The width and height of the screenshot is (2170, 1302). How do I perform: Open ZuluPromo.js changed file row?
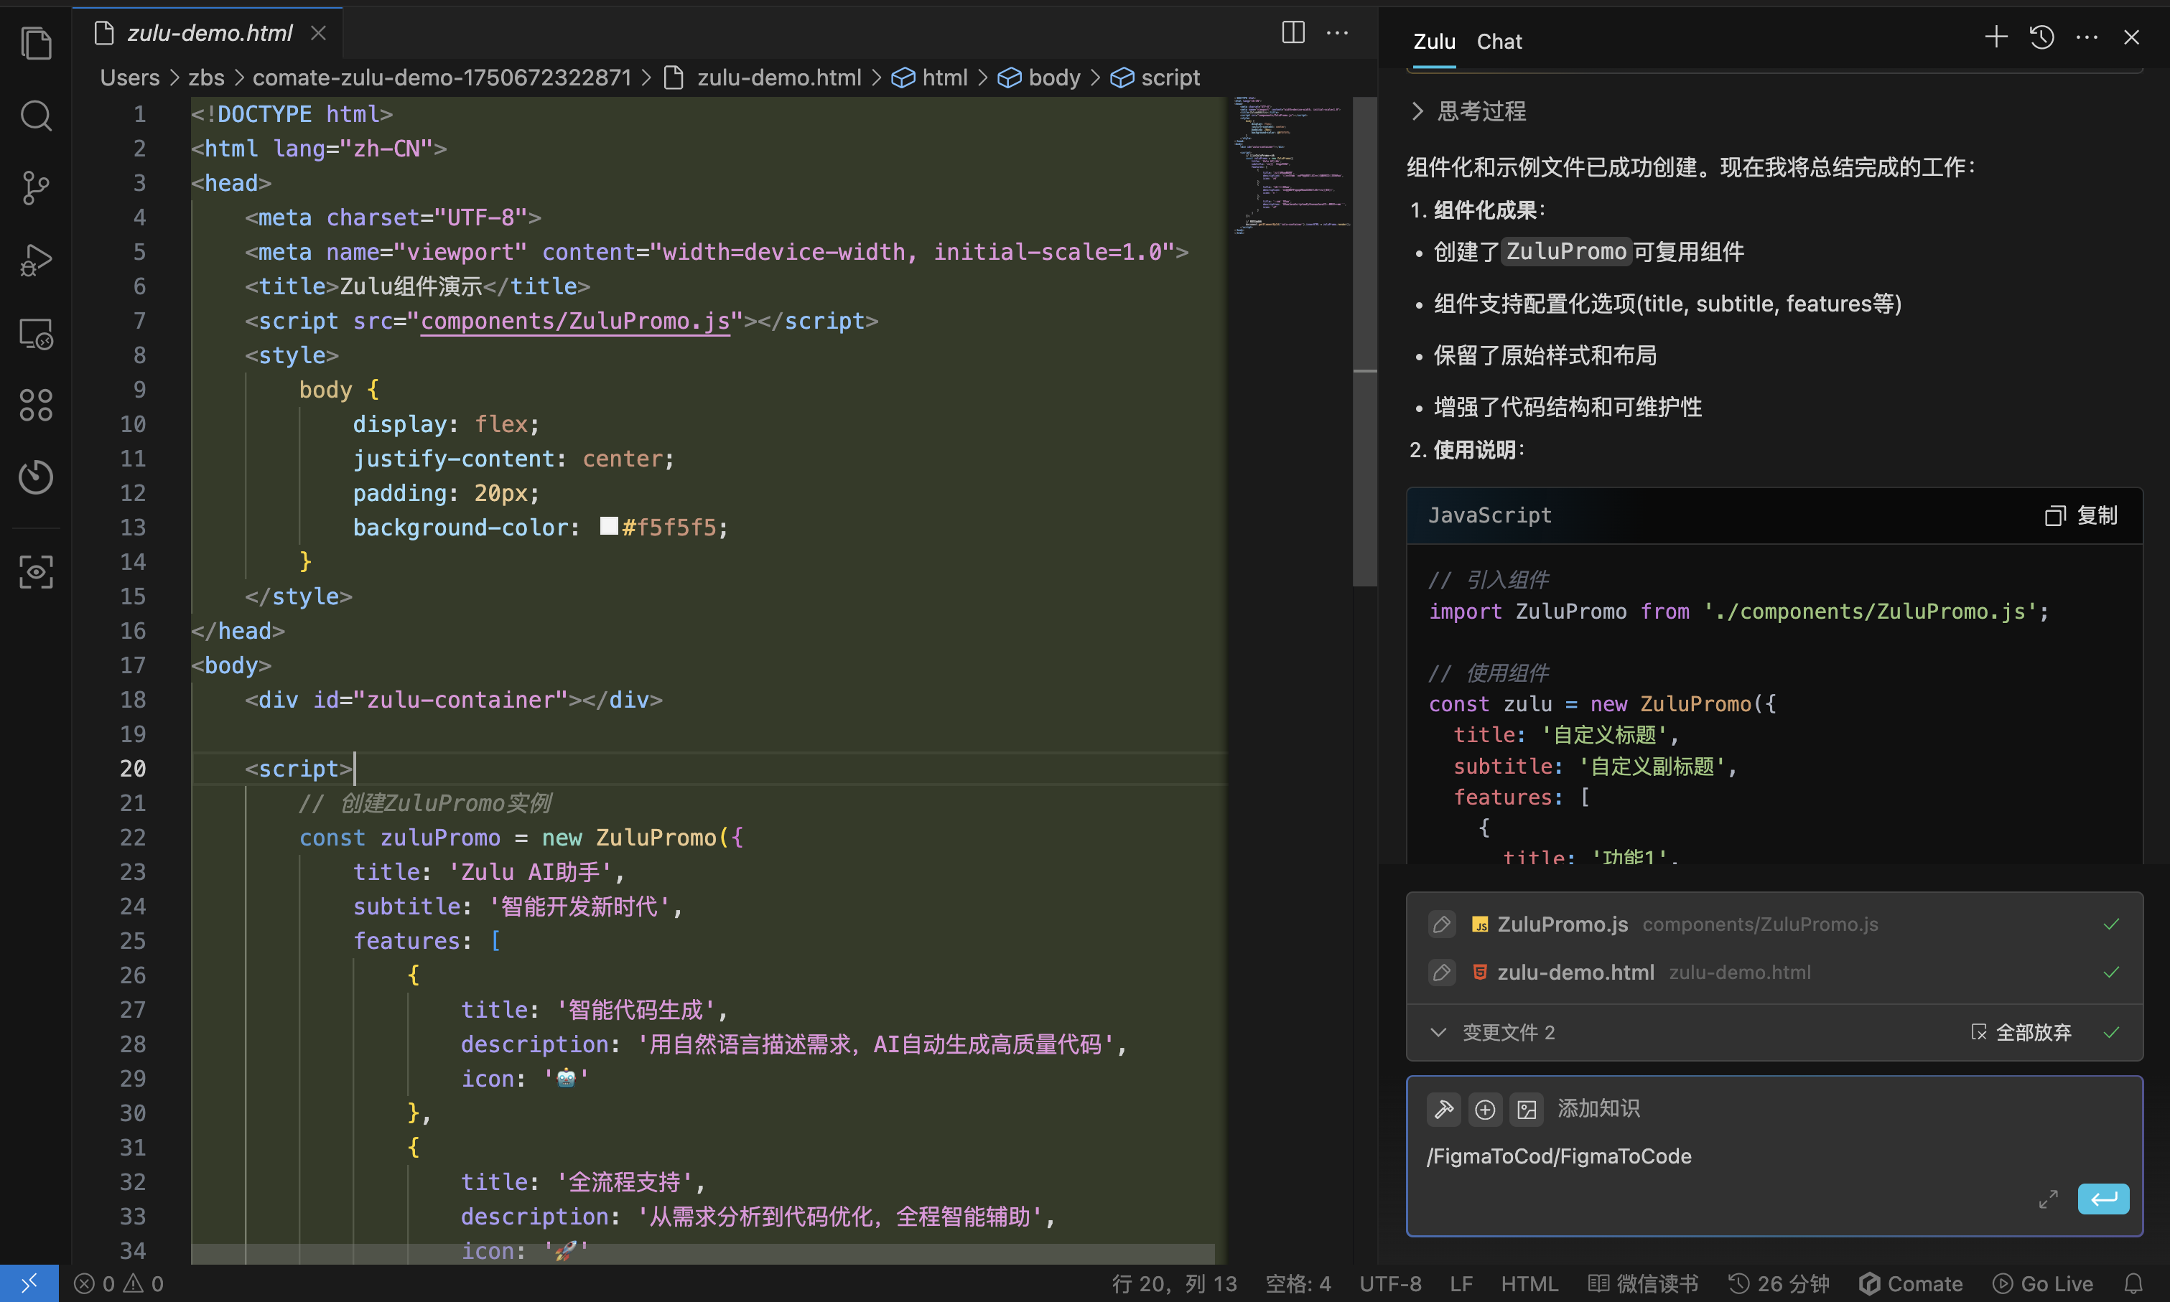(x=1774, y=924)
